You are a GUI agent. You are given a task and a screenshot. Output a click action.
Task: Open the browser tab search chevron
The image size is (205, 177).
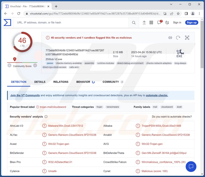pyautogui.click(x=171, y=4)
